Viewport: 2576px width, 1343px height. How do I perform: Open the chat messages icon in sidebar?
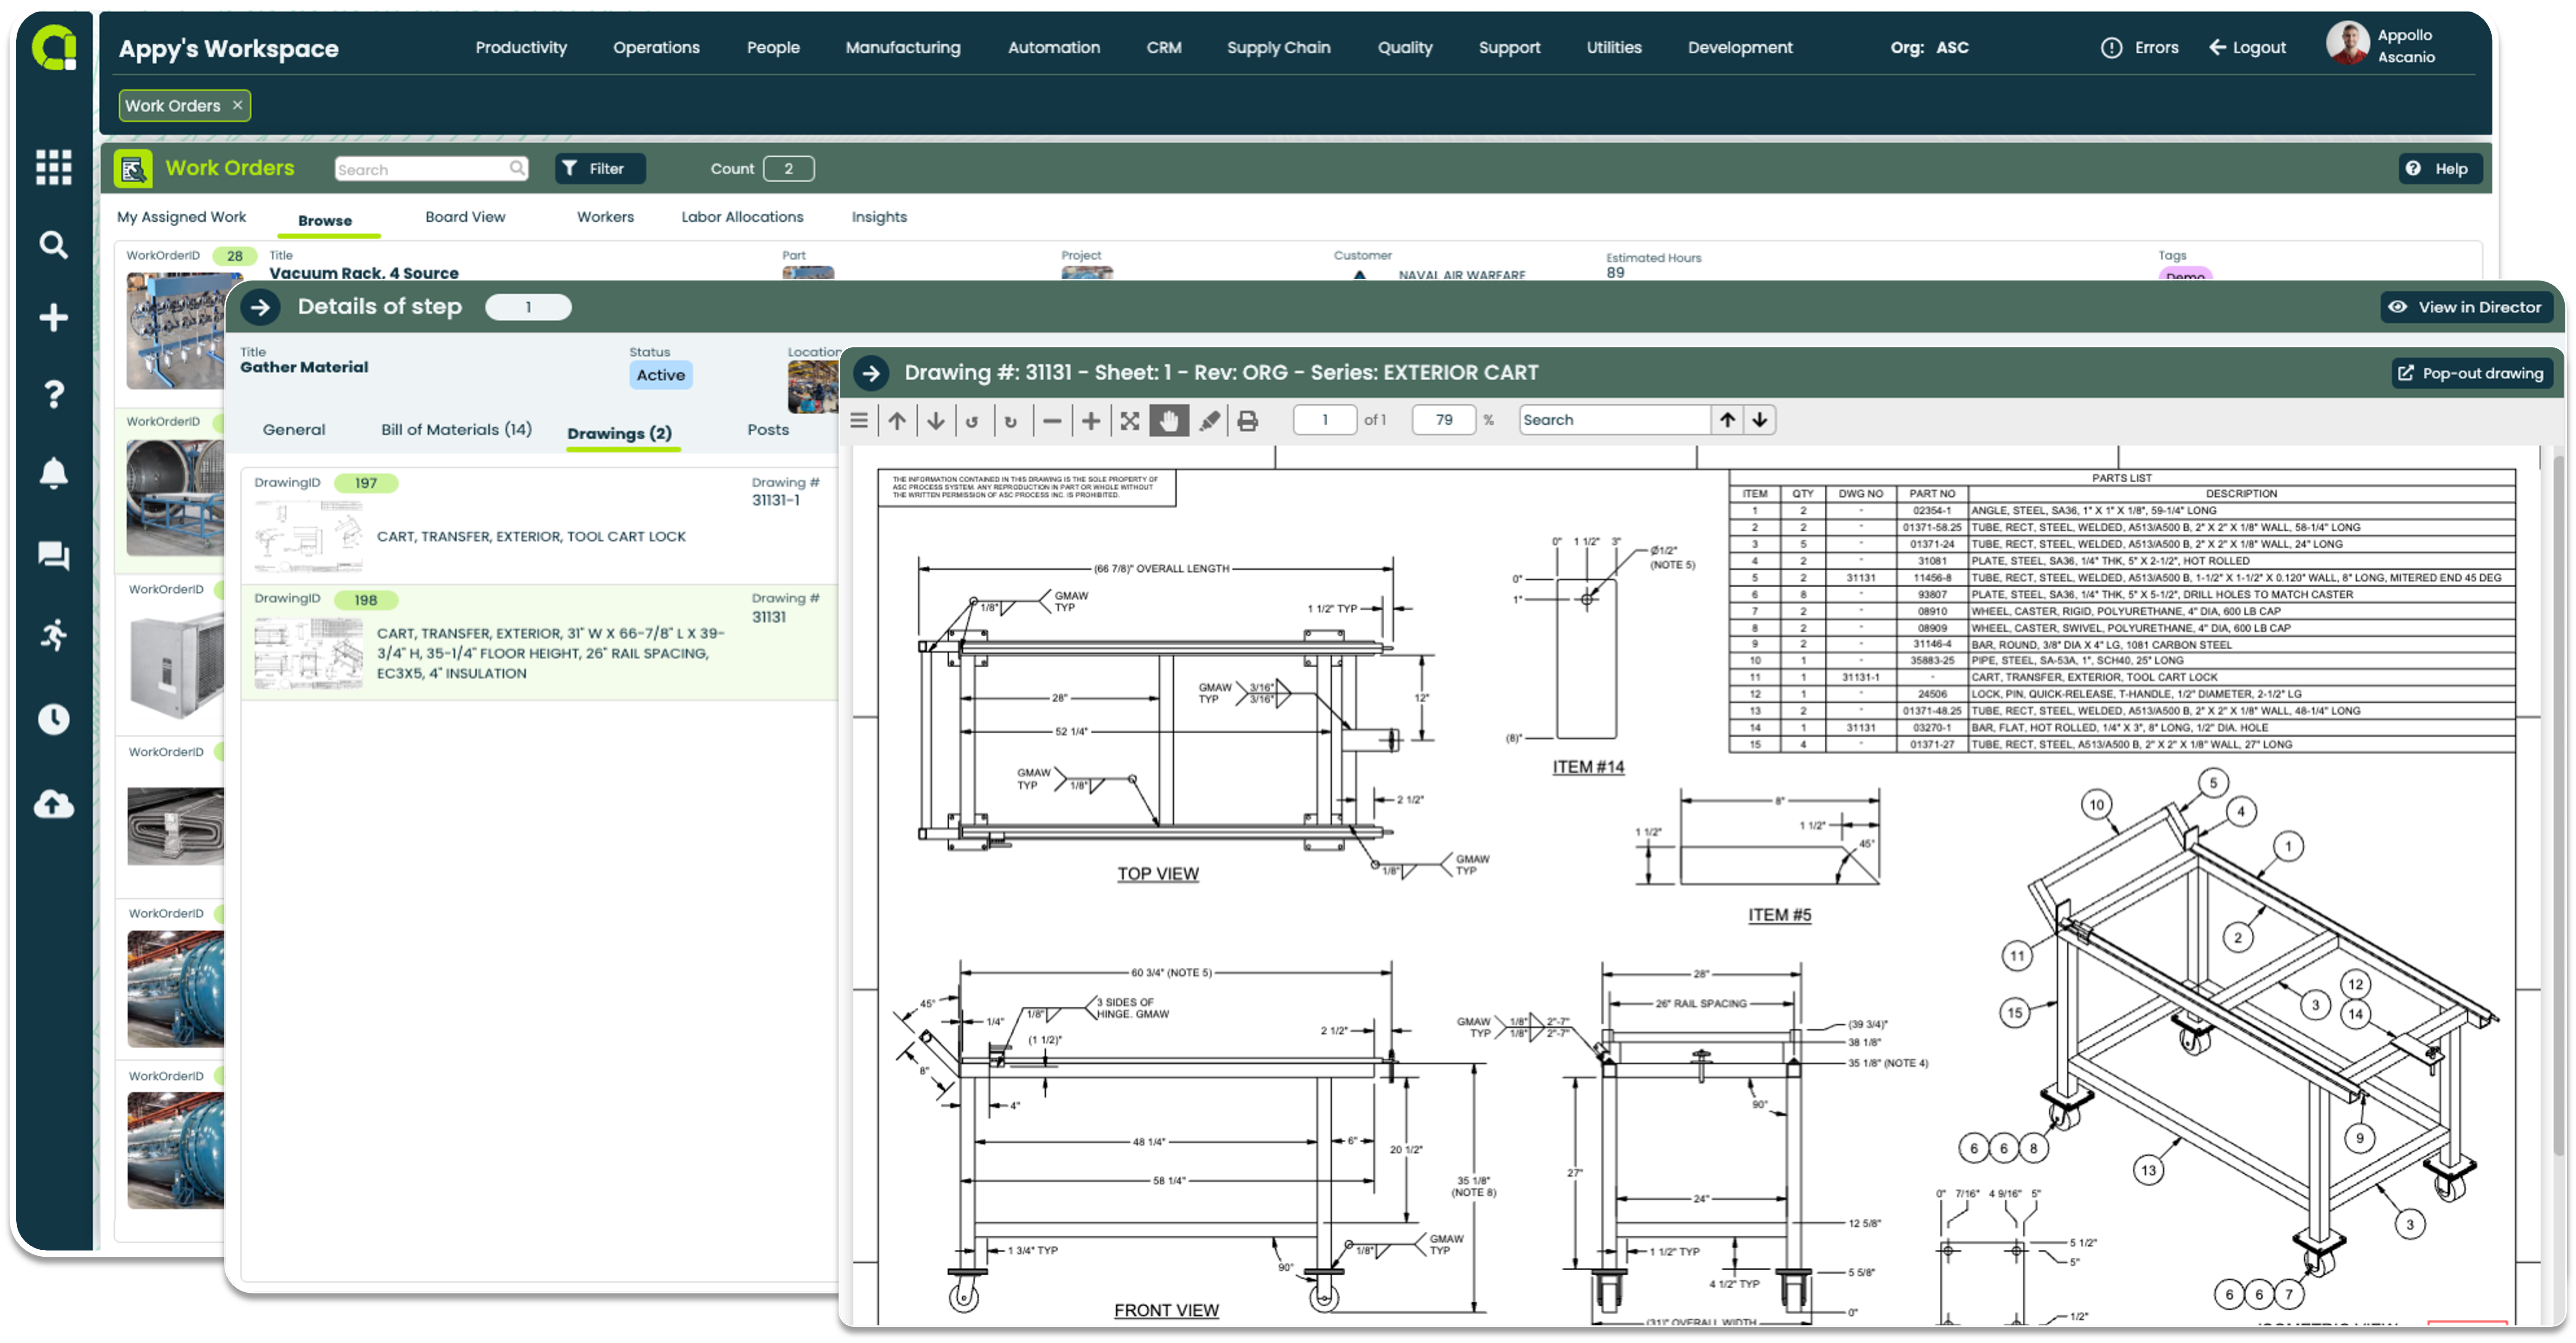53,555
